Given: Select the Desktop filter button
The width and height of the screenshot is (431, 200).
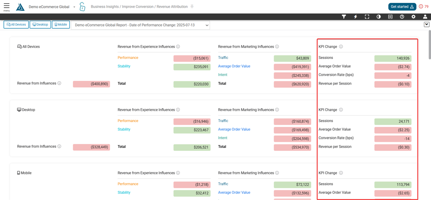Looking at the screenshot, I should pyautogui.click(x=40, y=24).
